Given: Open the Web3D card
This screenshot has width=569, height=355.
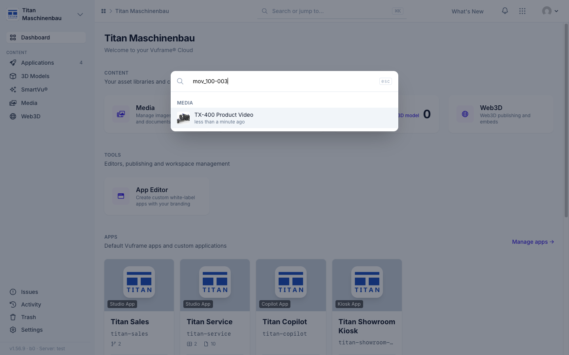Looking at the screenshot, I should pyautogui.click(x=501, y=114).
